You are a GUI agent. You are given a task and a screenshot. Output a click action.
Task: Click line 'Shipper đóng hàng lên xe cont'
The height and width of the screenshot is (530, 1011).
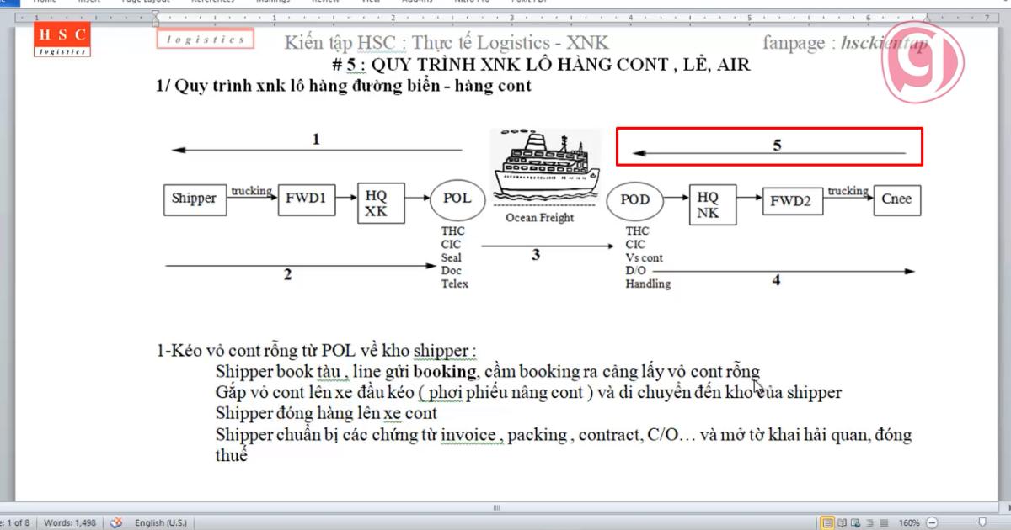(326, 413)
